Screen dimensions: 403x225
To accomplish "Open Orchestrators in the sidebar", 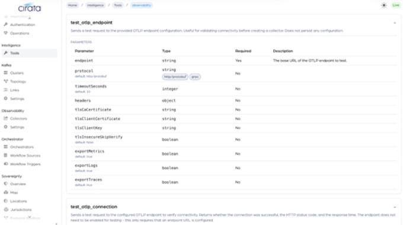I will [22, 147].
